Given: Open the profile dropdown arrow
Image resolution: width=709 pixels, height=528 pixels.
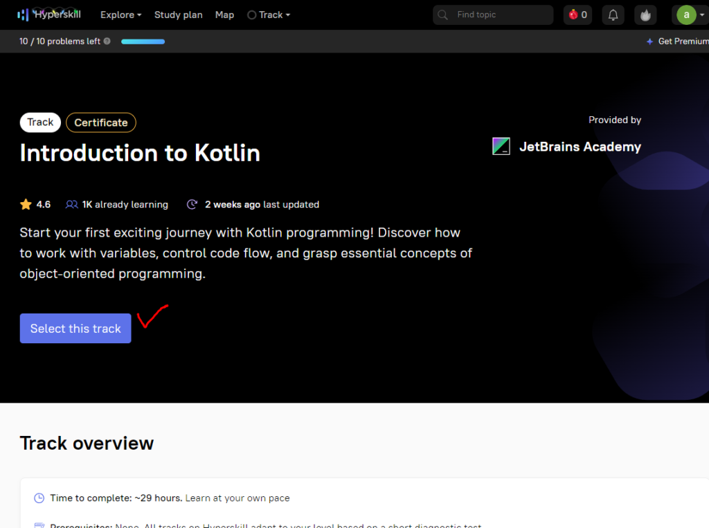Looking at the screenshot, I should coord(702,15).
